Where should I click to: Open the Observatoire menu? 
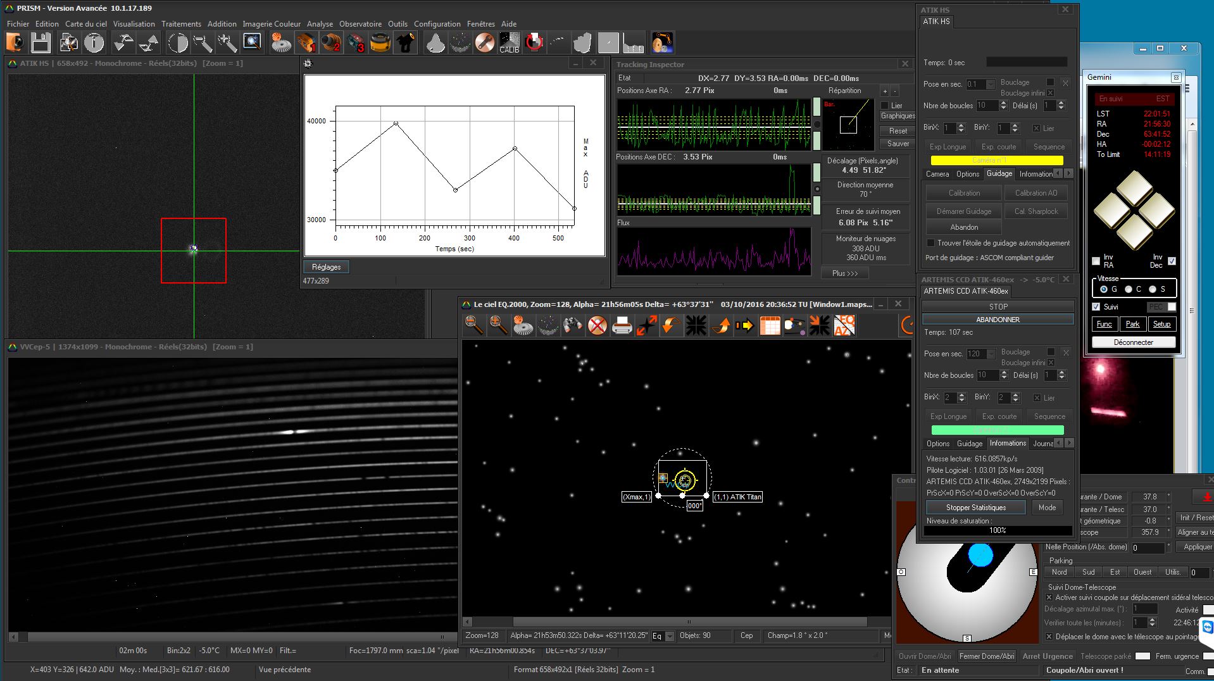(x=360, y=24)
